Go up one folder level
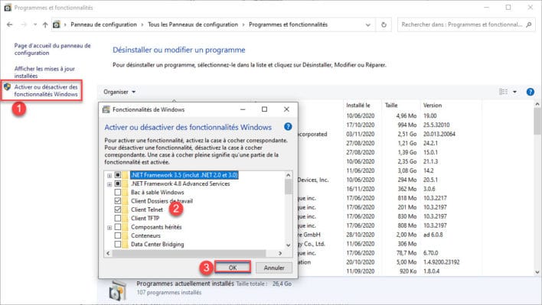The height and width of the screenshot is (305, 542). coord(45,24)
